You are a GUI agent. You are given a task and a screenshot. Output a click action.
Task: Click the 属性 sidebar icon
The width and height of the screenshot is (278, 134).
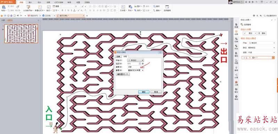click(236, 54)
